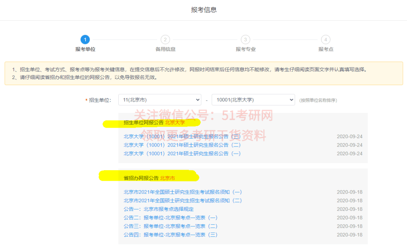Click notice line 2 about 省招办和招生单位的网报公告
The width and height of the screenshot is (407, 250).
[x=85, y=77]
